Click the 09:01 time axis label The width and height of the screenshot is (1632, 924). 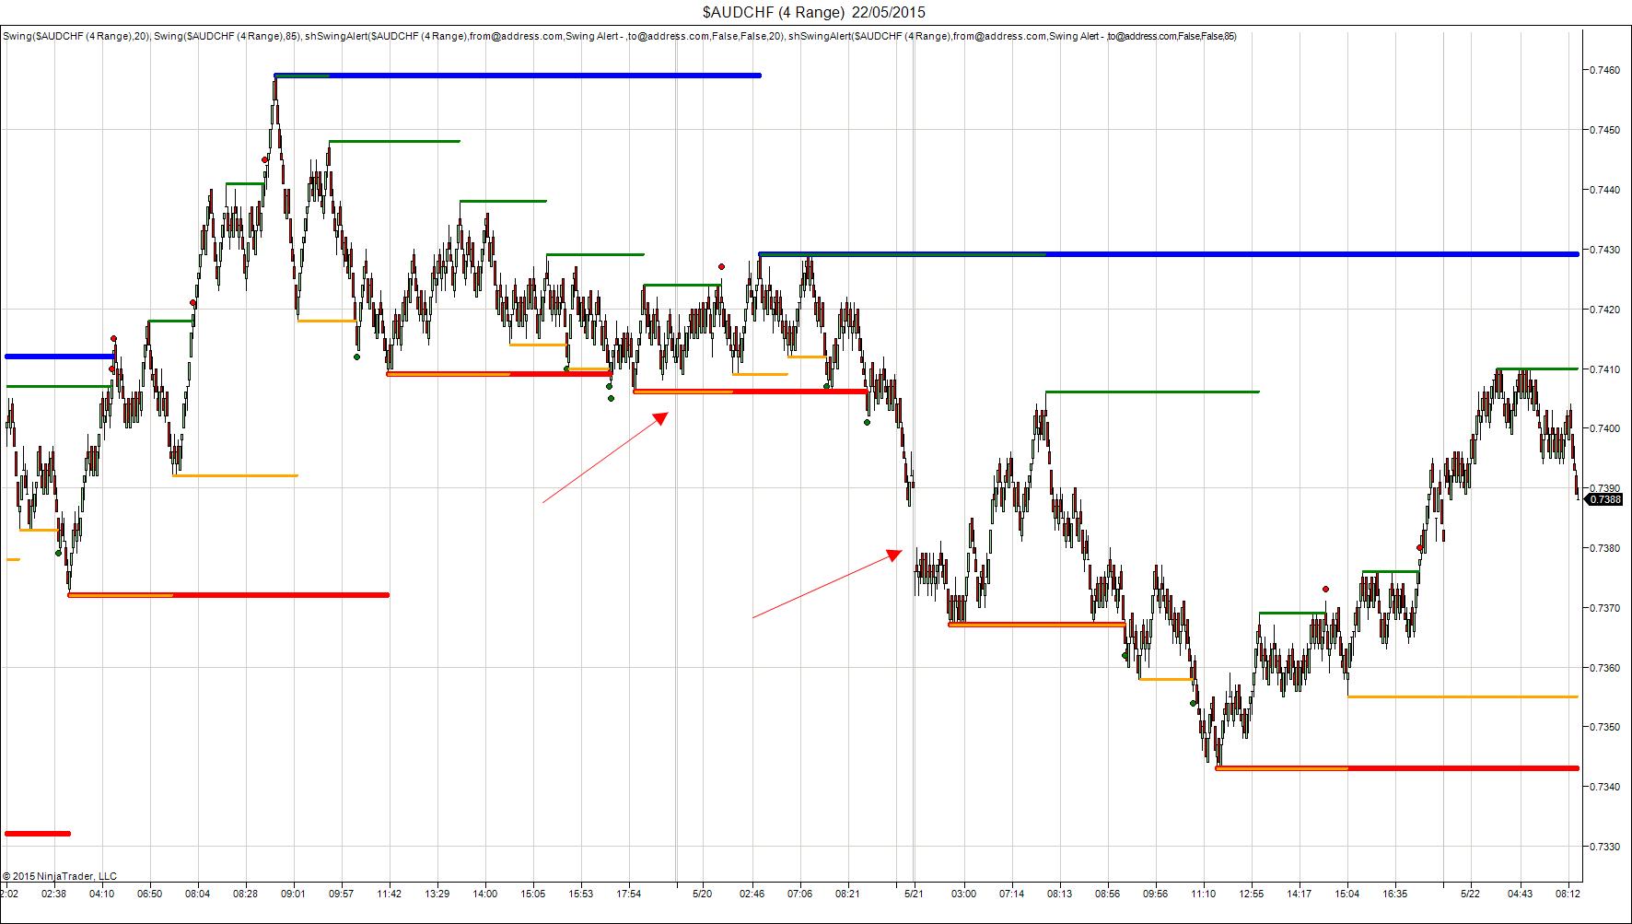click(294, 894)
